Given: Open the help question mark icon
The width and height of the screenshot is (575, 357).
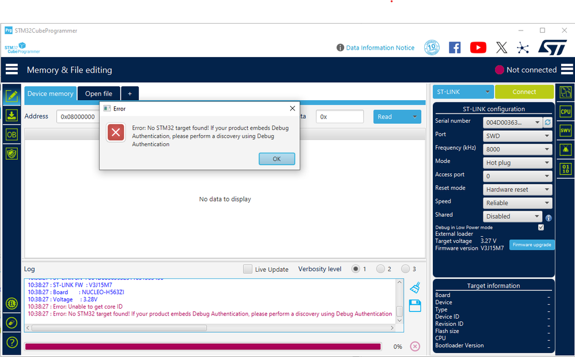Looking at the screenshot, I should click(12, 343).
